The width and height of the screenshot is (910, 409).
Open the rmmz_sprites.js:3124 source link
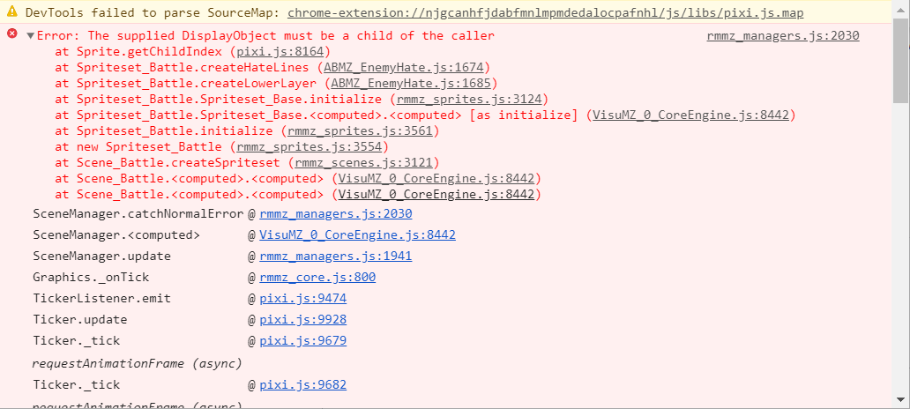469,100
